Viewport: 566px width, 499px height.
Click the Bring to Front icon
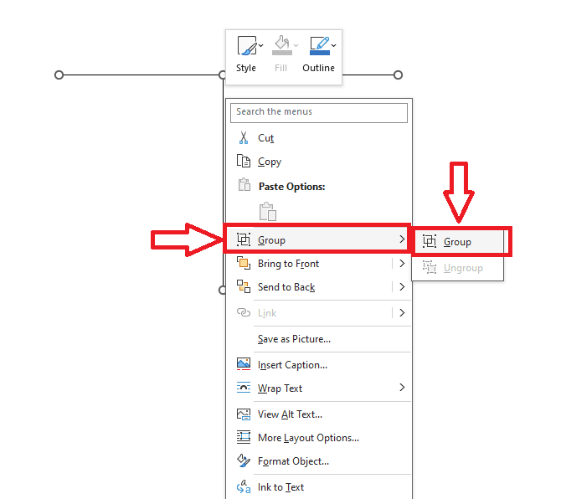(x=244, y=264)
